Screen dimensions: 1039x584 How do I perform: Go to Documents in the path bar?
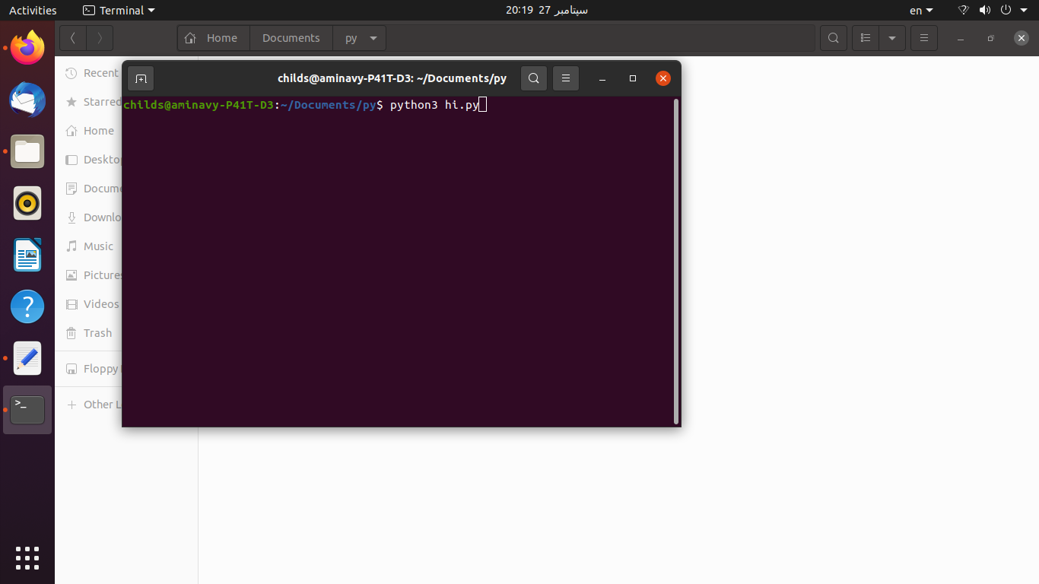(291, 38)
